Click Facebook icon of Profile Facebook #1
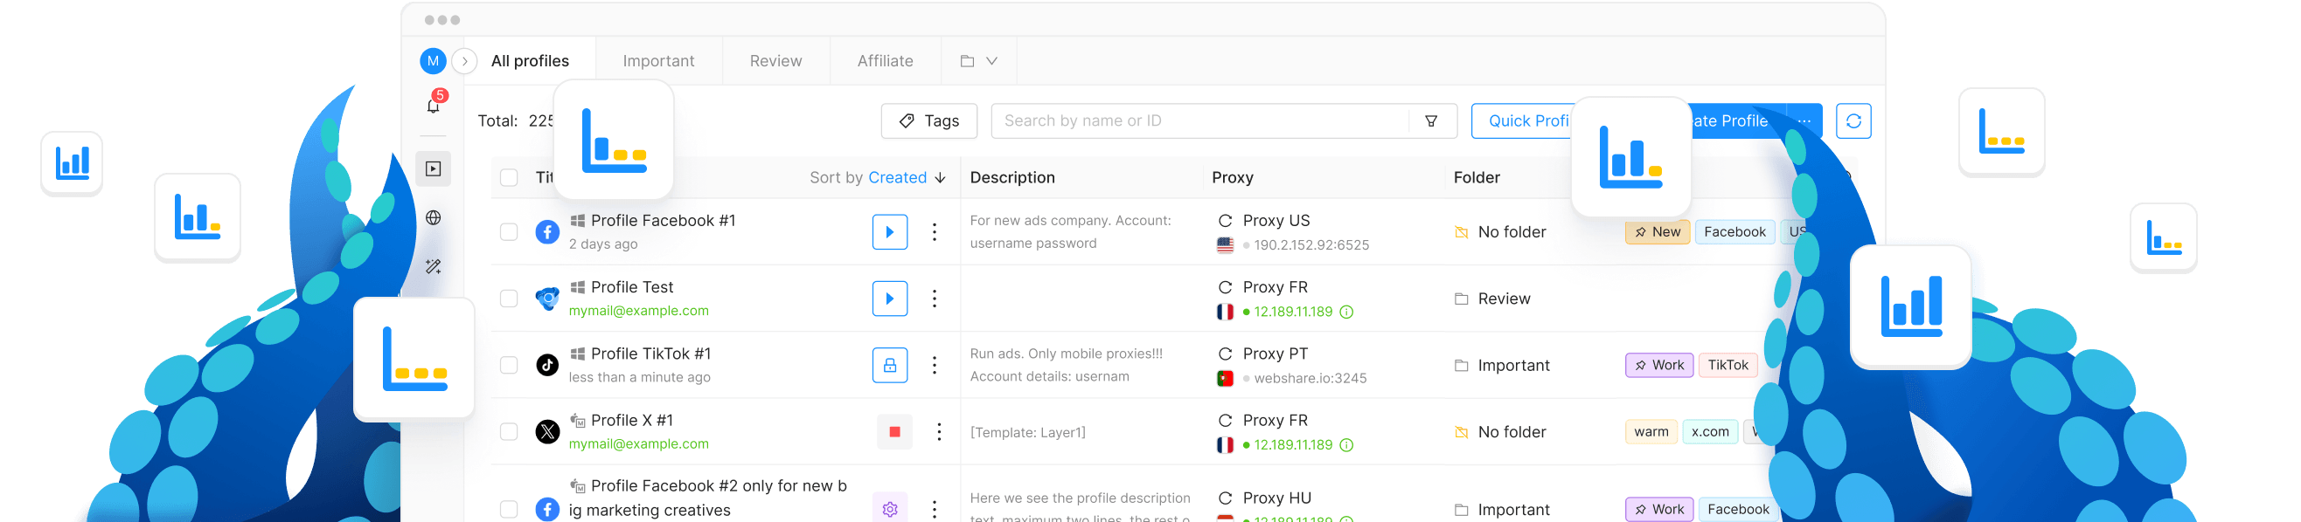Screen dimensions: 2301x522 tap(547, 232)
